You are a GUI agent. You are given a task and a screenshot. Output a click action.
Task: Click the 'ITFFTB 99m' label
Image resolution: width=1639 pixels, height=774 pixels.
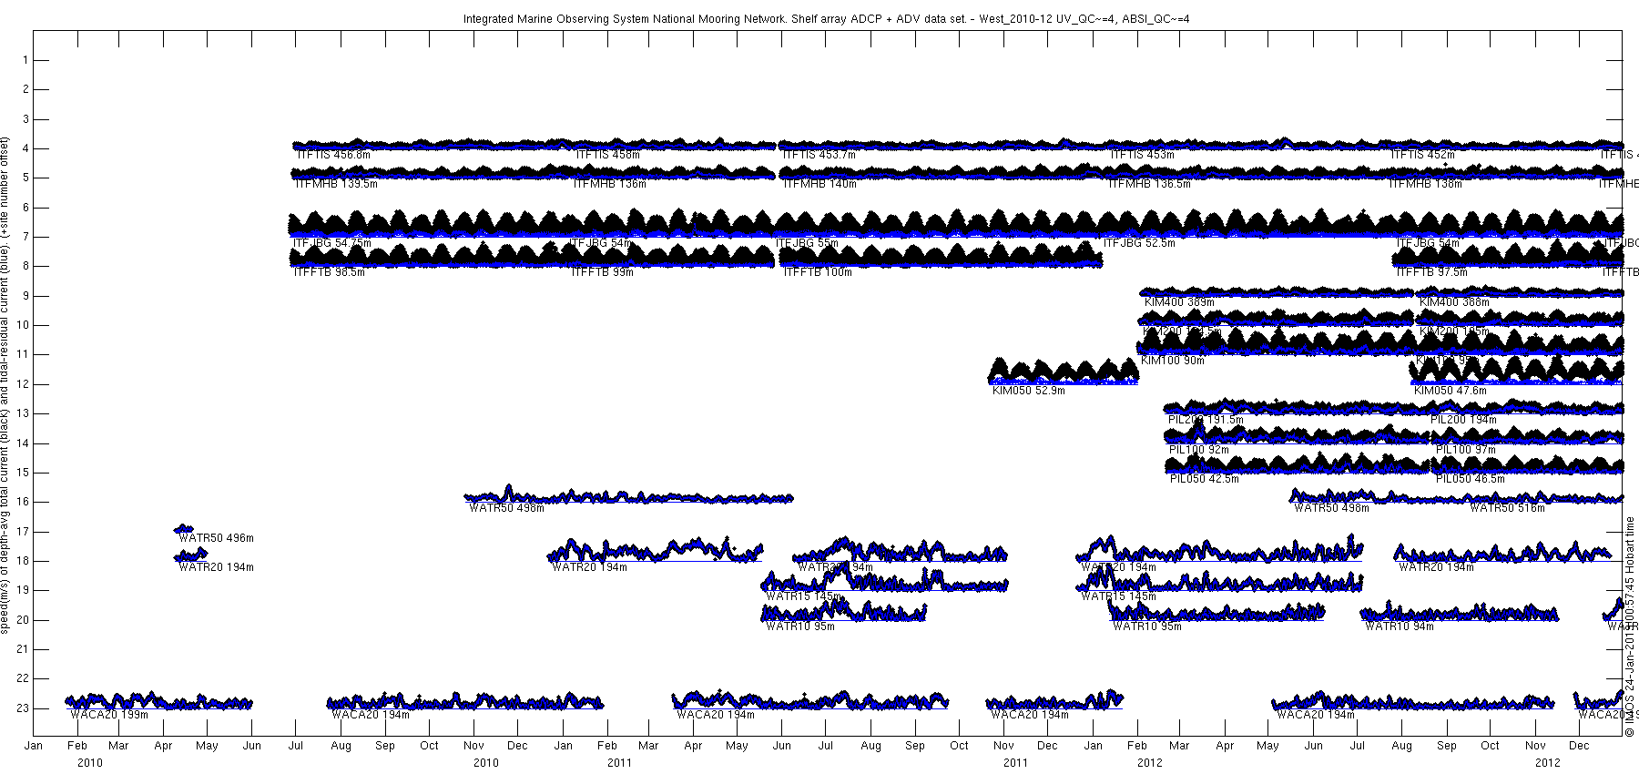click(602, 272)
